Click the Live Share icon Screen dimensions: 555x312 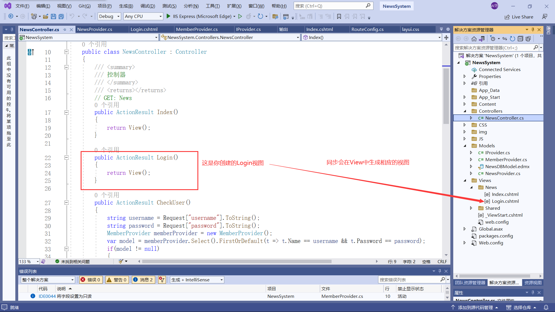[507, 17]
